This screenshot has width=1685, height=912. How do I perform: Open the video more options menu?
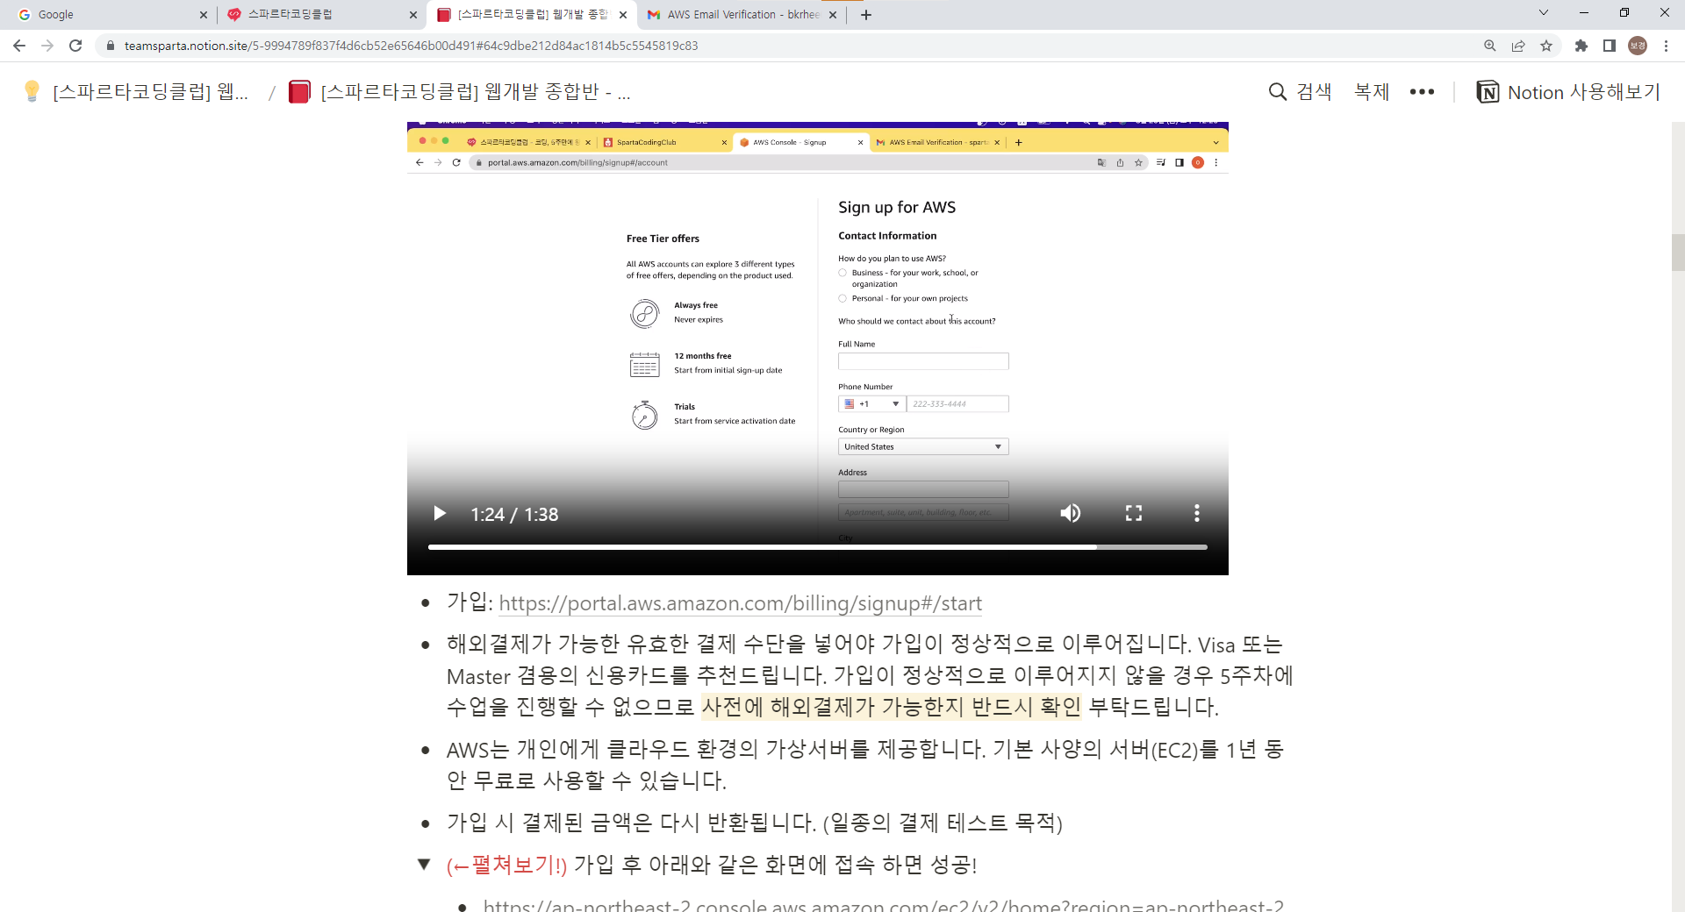(1197, 513)
